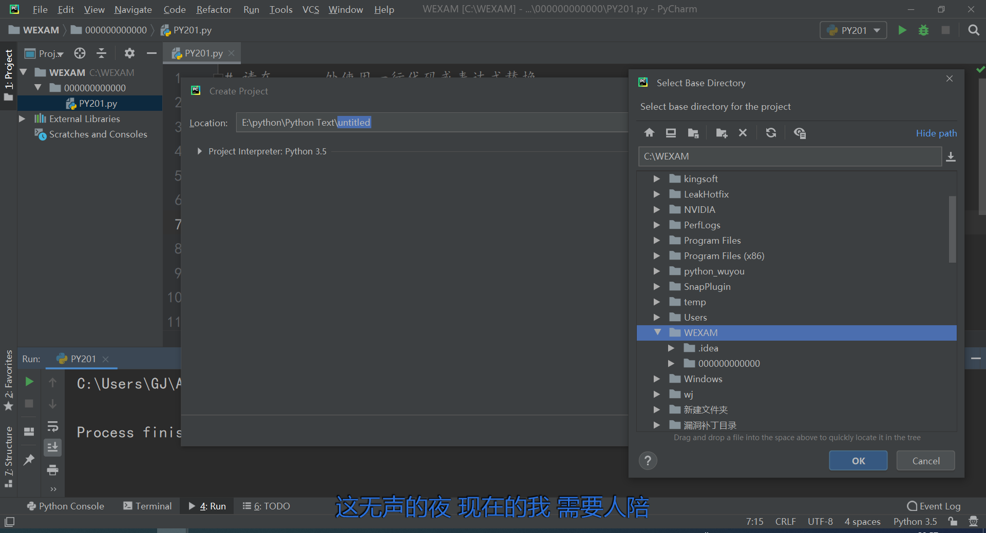Image resolution: width=986 pixels, height=533 pixels.
Task: Debug PY201 with bug icon
Action: pyautogui.click(x=923, y=30)
